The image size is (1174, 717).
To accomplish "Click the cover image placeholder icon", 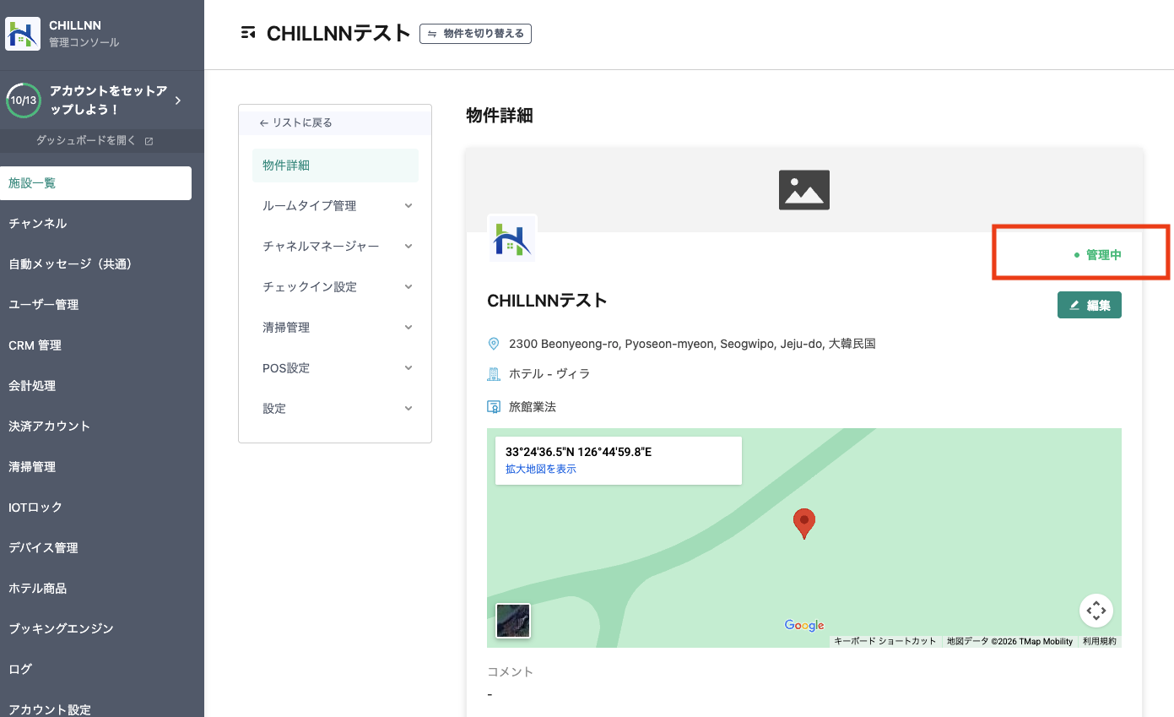I will click(x=804, y=190).
